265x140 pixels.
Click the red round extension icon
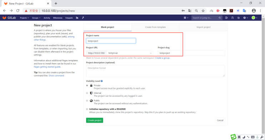(218, 11)
